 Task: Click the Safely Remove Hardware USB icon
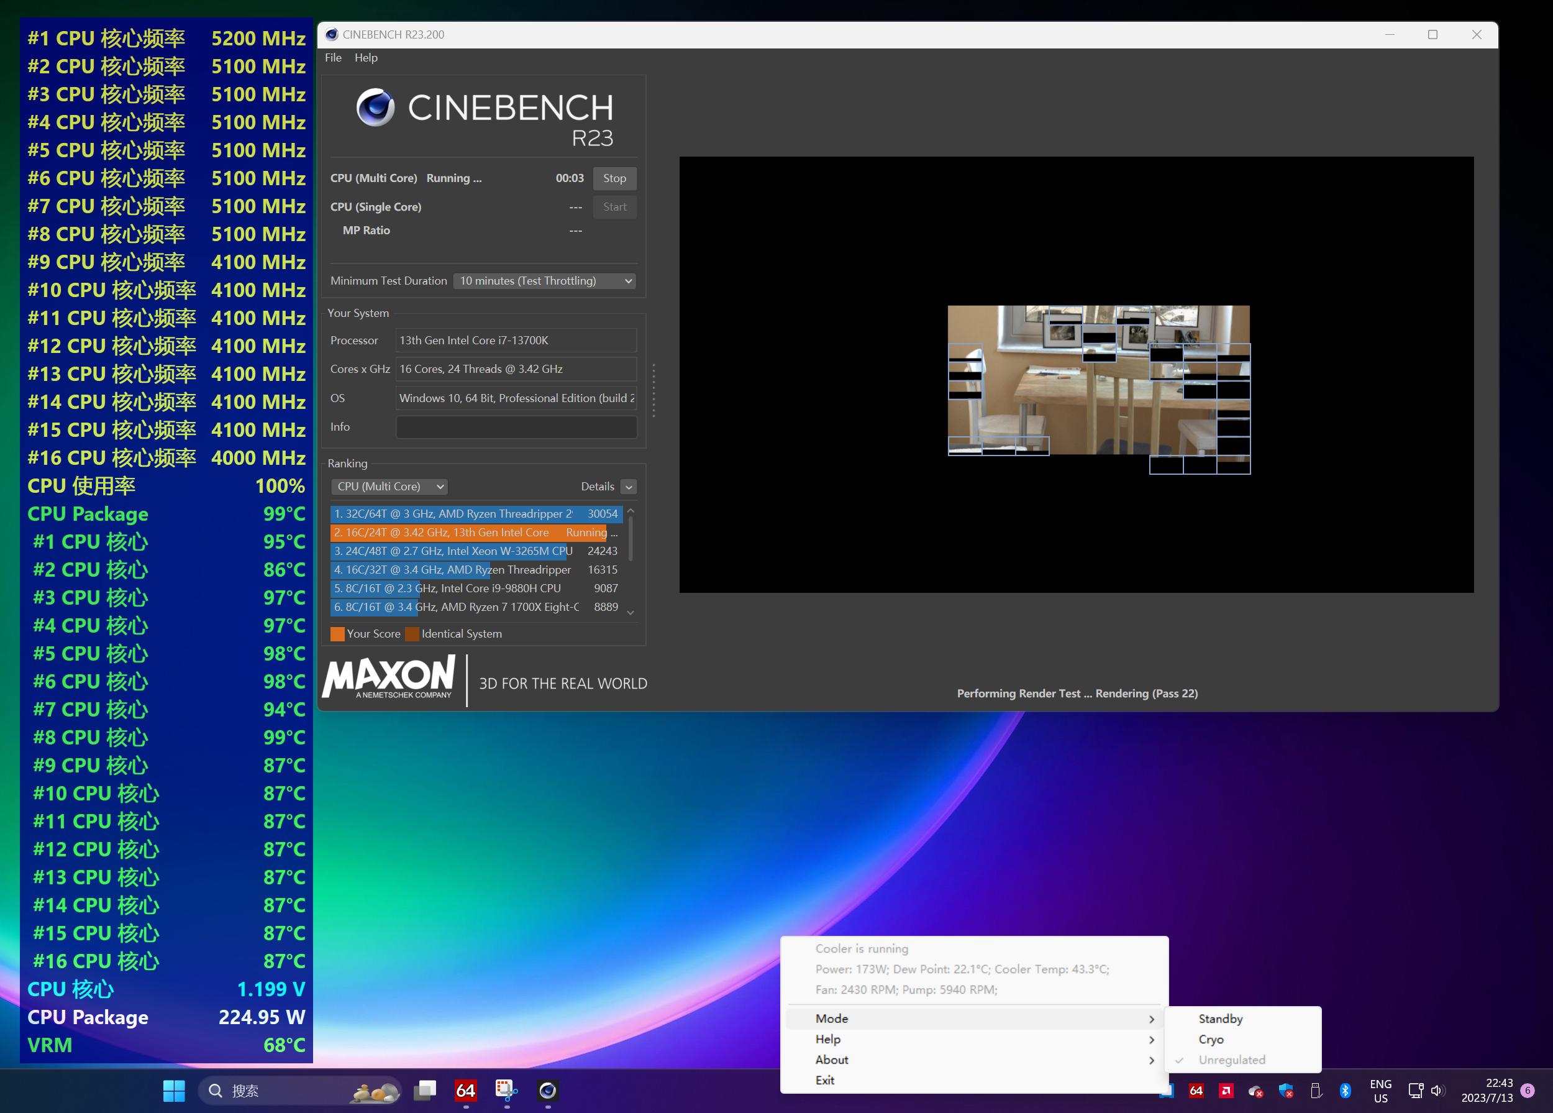pyautogui.click(x=1316, y=1091)
